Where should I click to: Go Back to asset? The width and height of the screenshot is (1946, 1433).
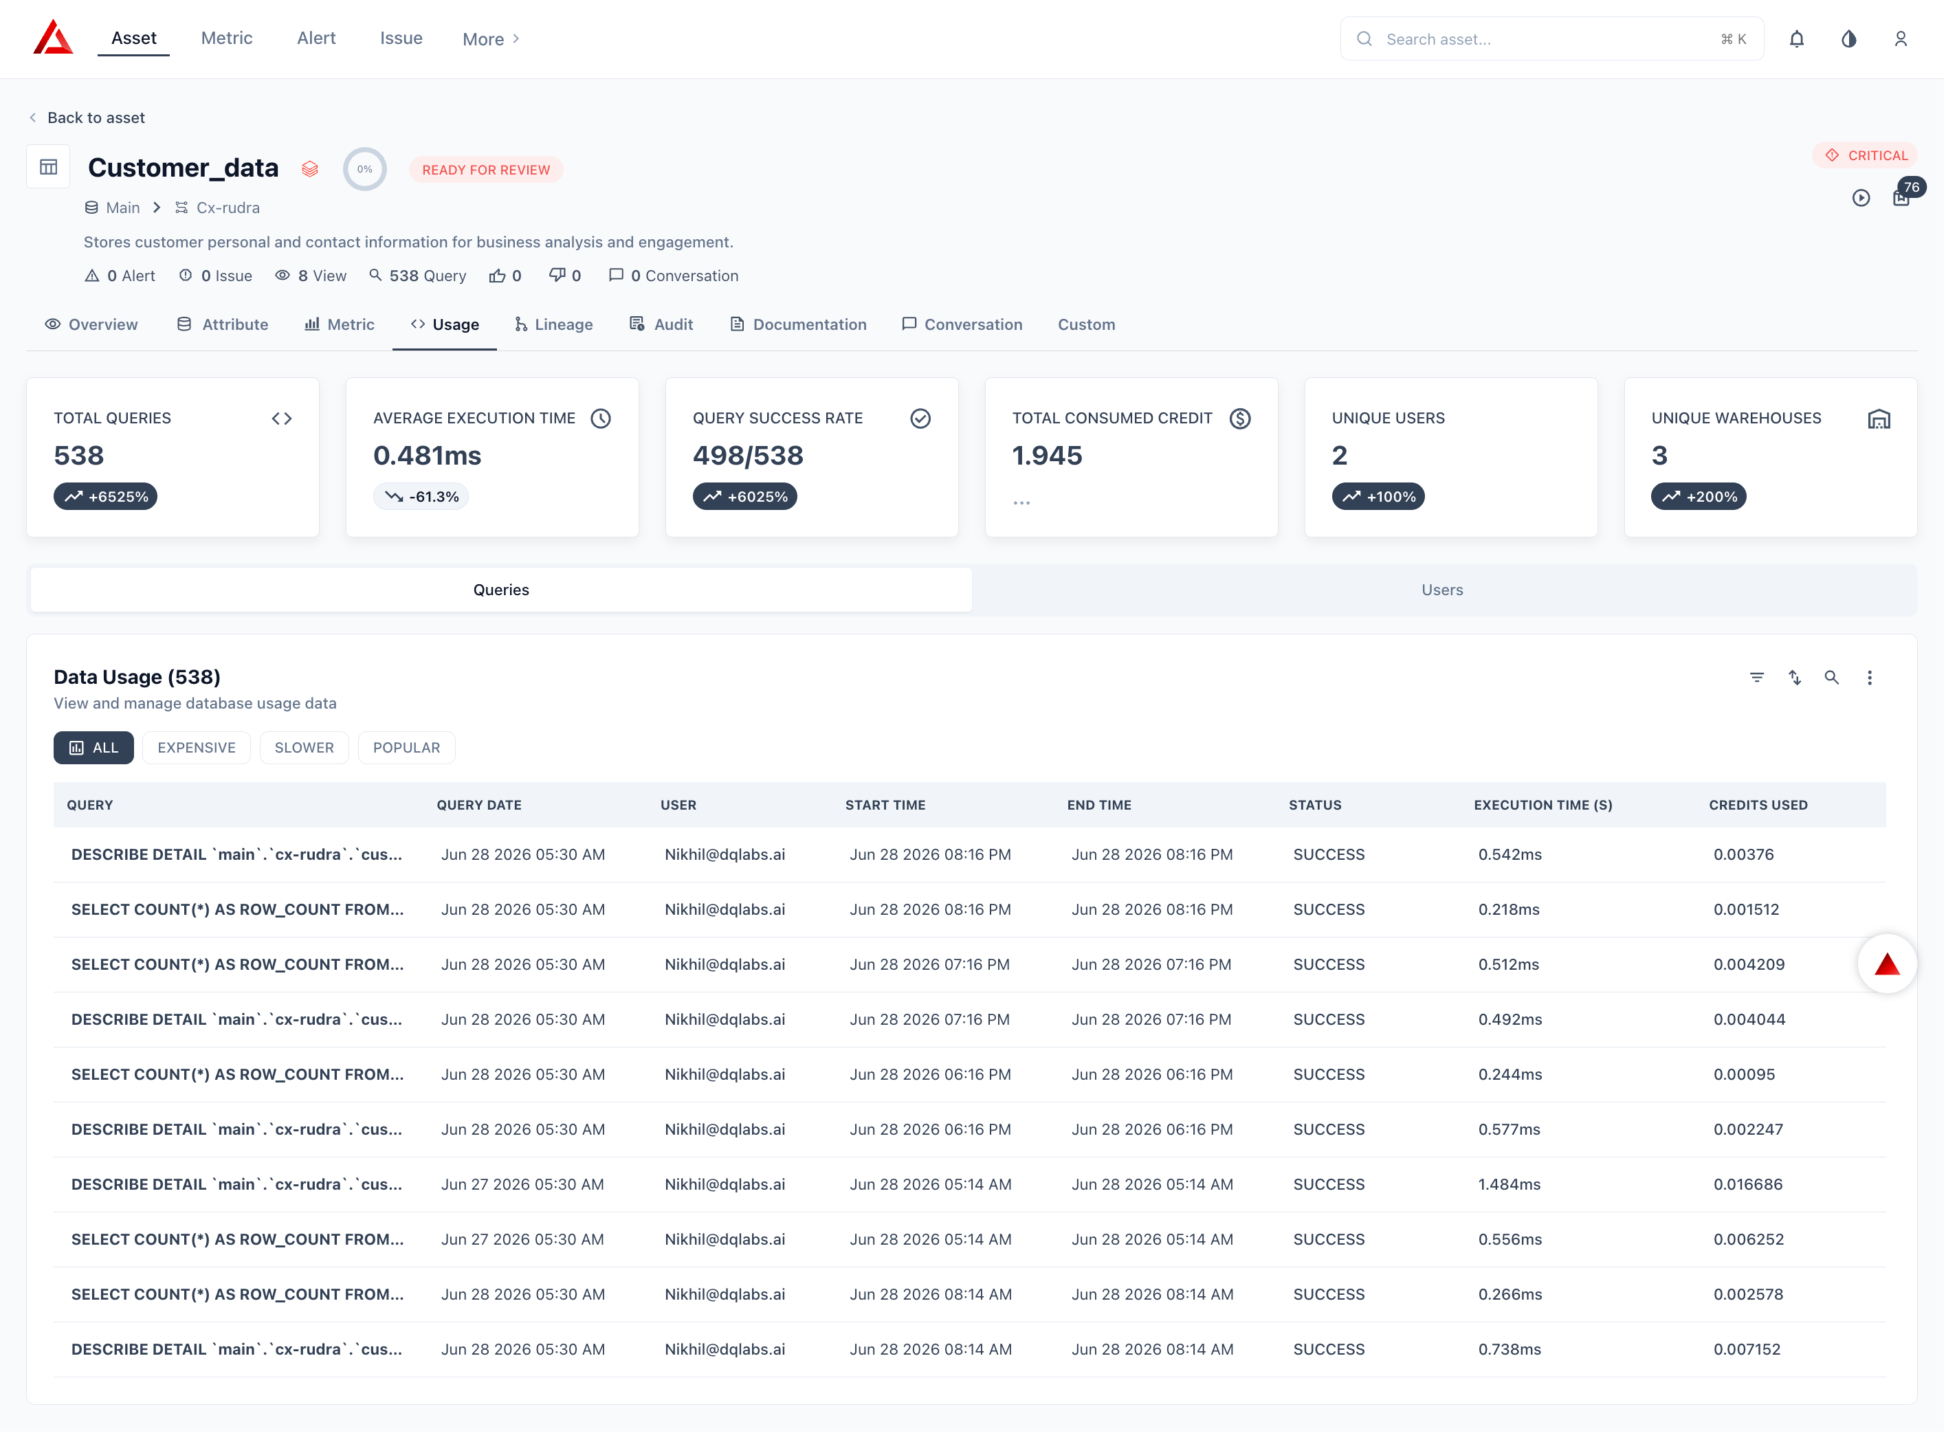click(x=87, y=117)
